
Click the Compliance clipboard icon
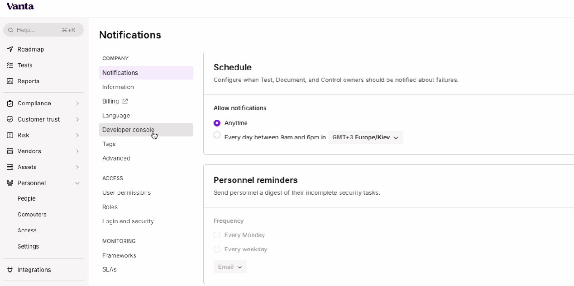click(10, 103)
